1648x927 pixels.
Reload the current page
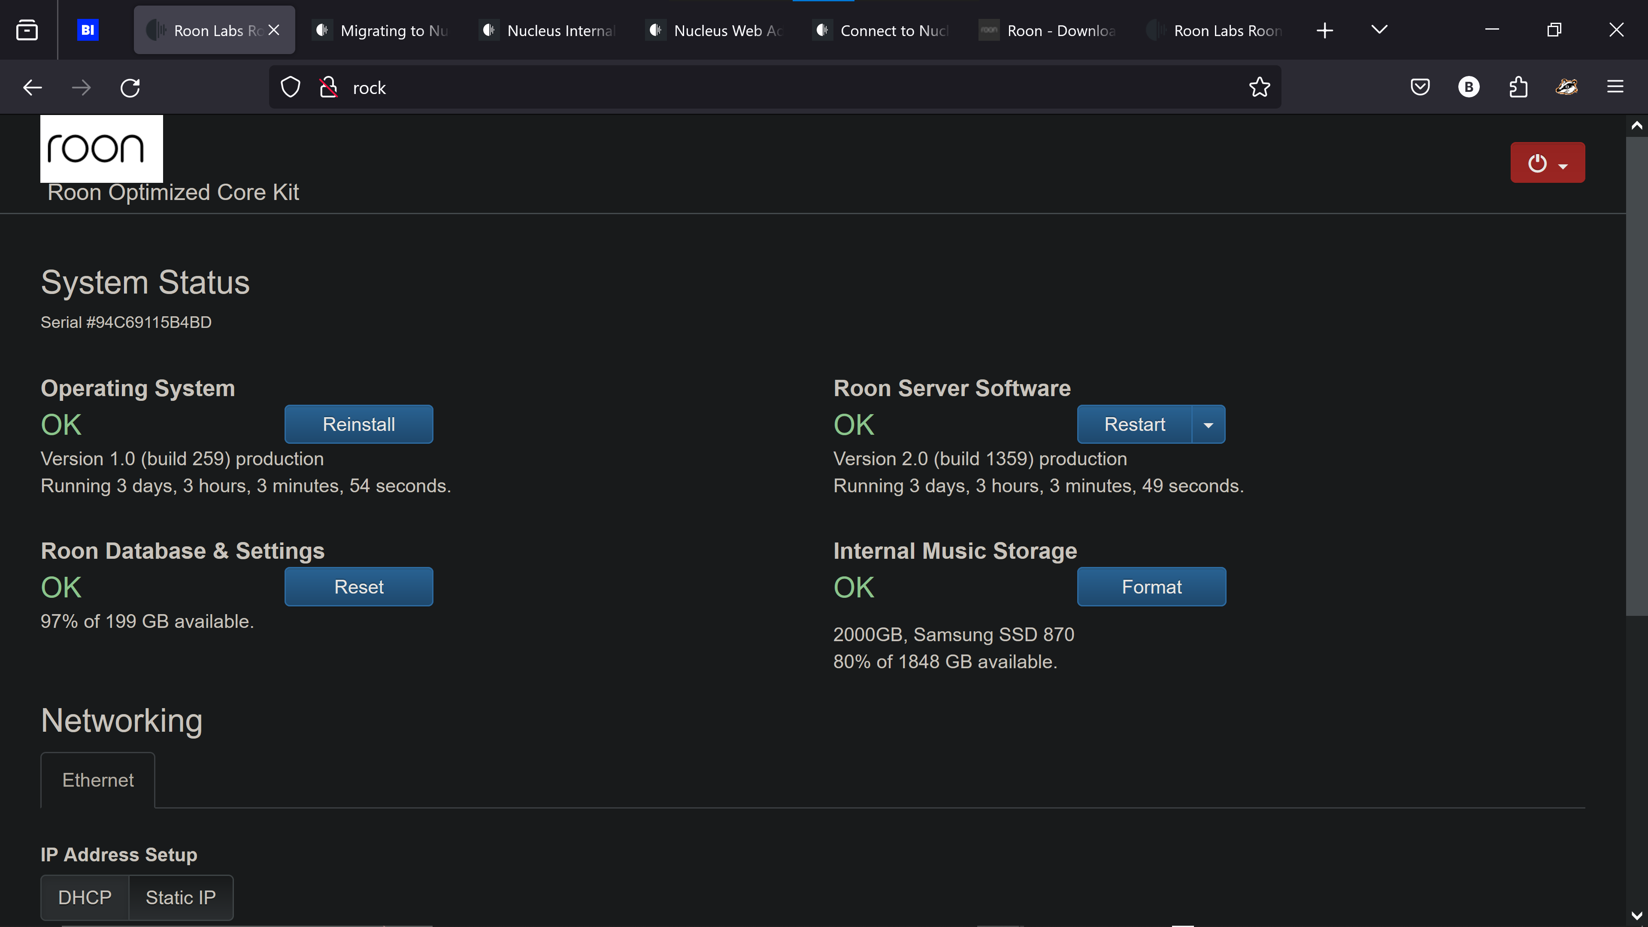[130, 88]
